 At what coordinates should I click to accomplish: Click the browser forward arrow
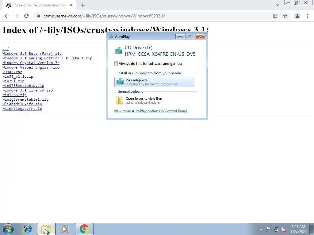[x=17, y=16]
